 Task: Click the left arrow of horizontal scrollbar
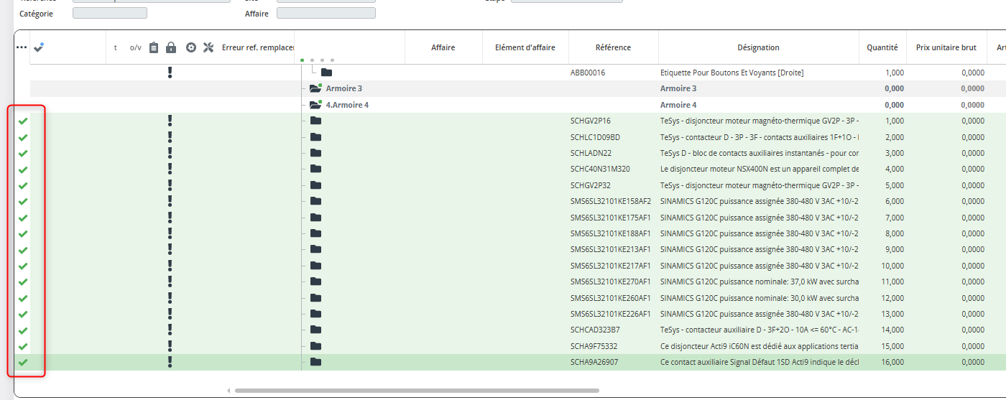click(x=229, y=391)
